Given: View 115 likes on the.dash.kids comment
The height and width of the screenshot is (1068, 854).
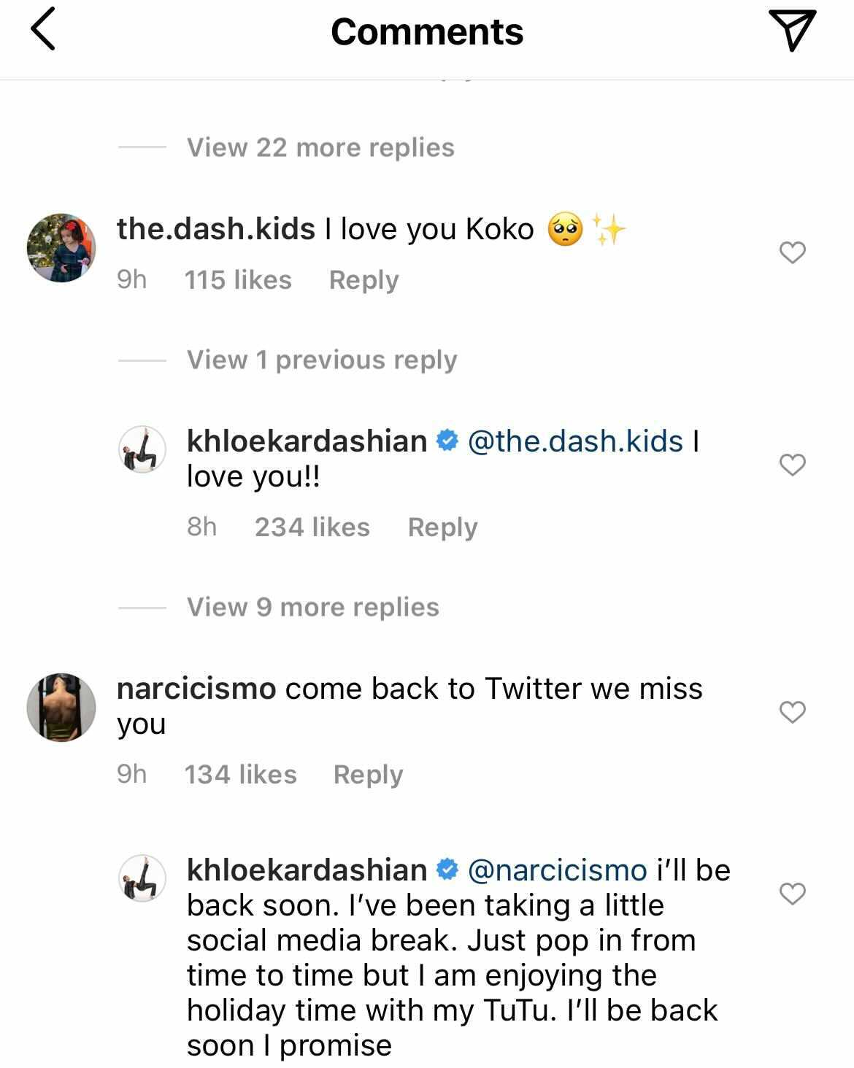Looking at the screenshot, I should [238, 280].
